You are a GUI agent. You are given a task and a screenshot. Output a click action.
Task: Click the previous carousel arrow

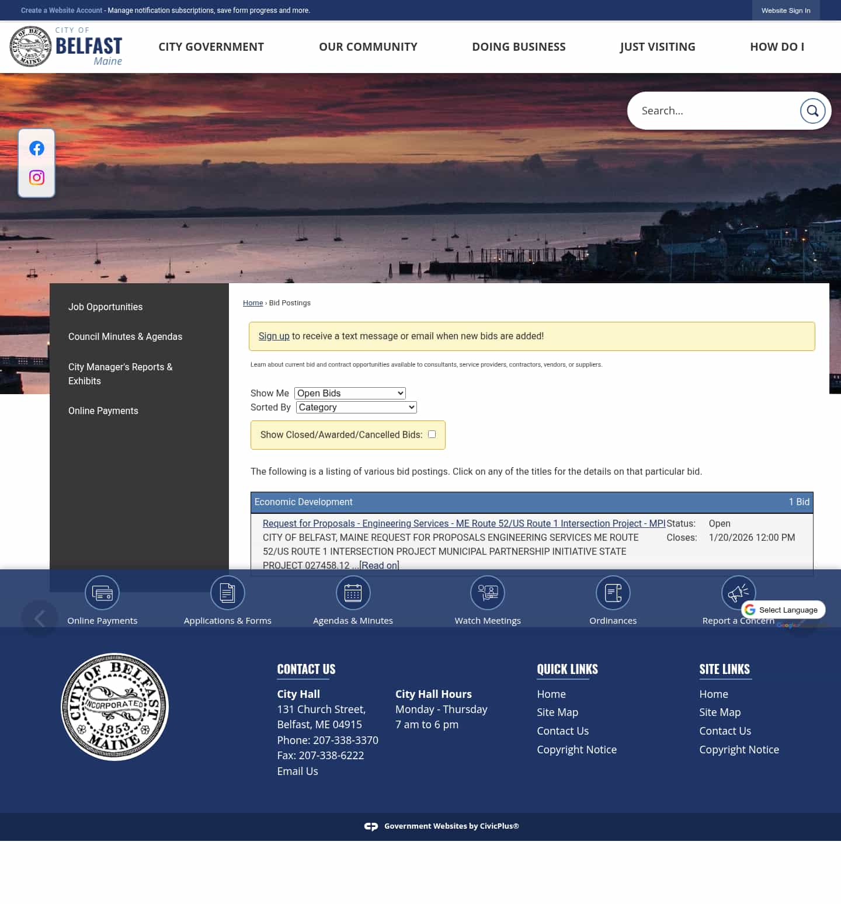pyautogui.click(x=39, y=618)
